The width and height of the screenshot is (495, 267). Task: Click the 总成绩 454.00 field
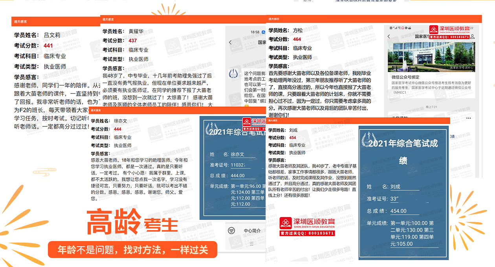coord(398,211)
